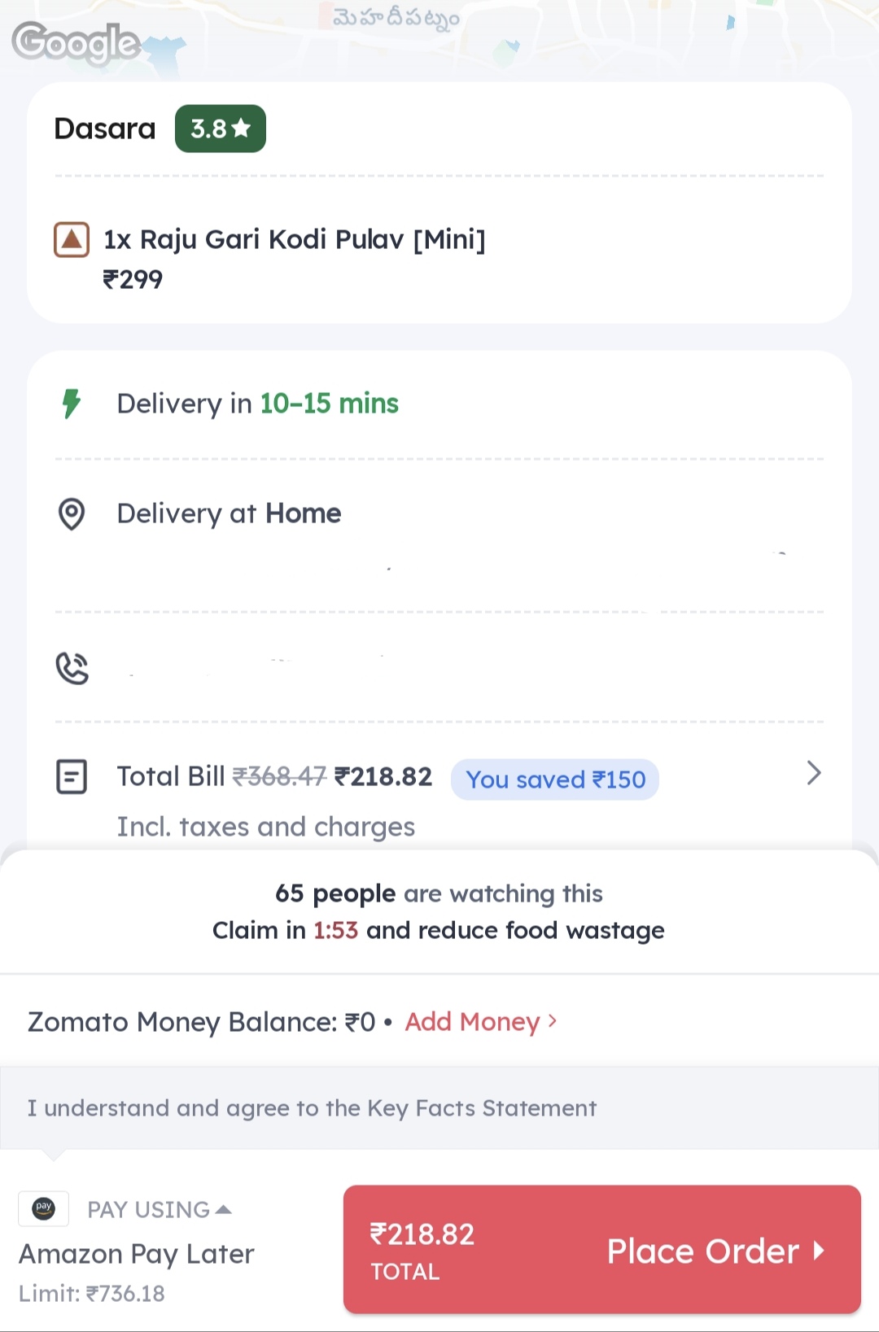Image resolution: width=879 pixels, height=1332 pixels.
Task: Select the Raju Gari Kodi Pulav item
Action: 294,240
